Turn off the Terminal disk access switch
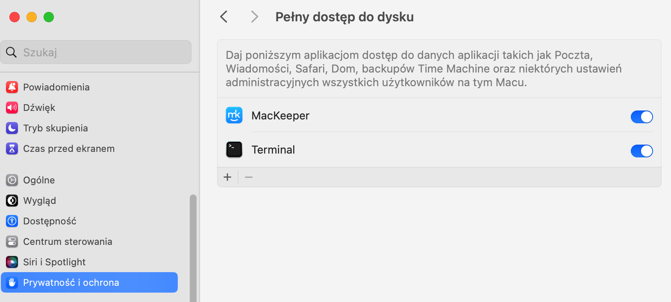 (642, 151)
